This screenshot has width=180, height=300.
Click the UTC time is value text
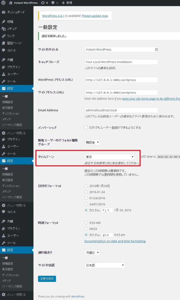coord(168,157)
